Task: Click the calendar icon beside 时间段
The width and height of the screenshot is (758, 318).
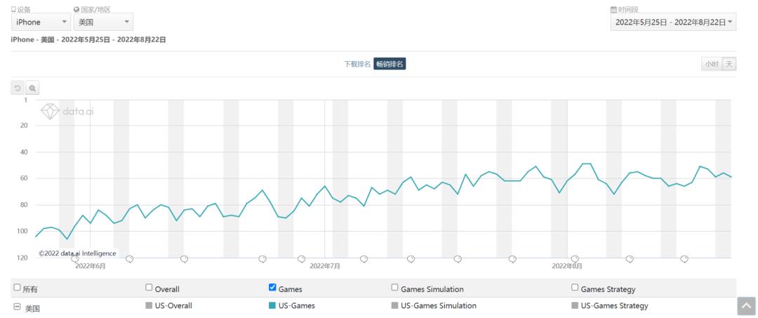Action: [613, 9]
